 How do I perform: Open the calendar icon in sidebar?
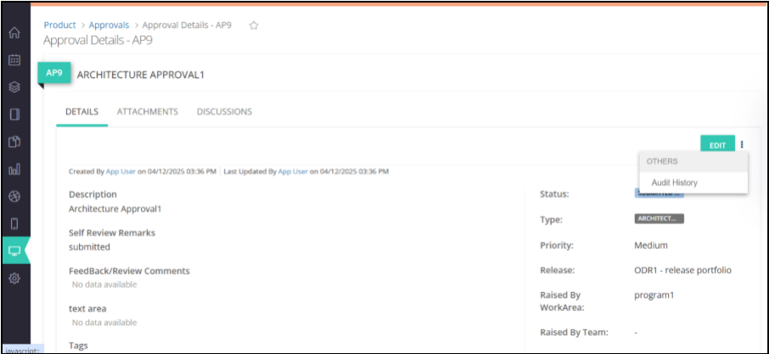tap(14, 59)
